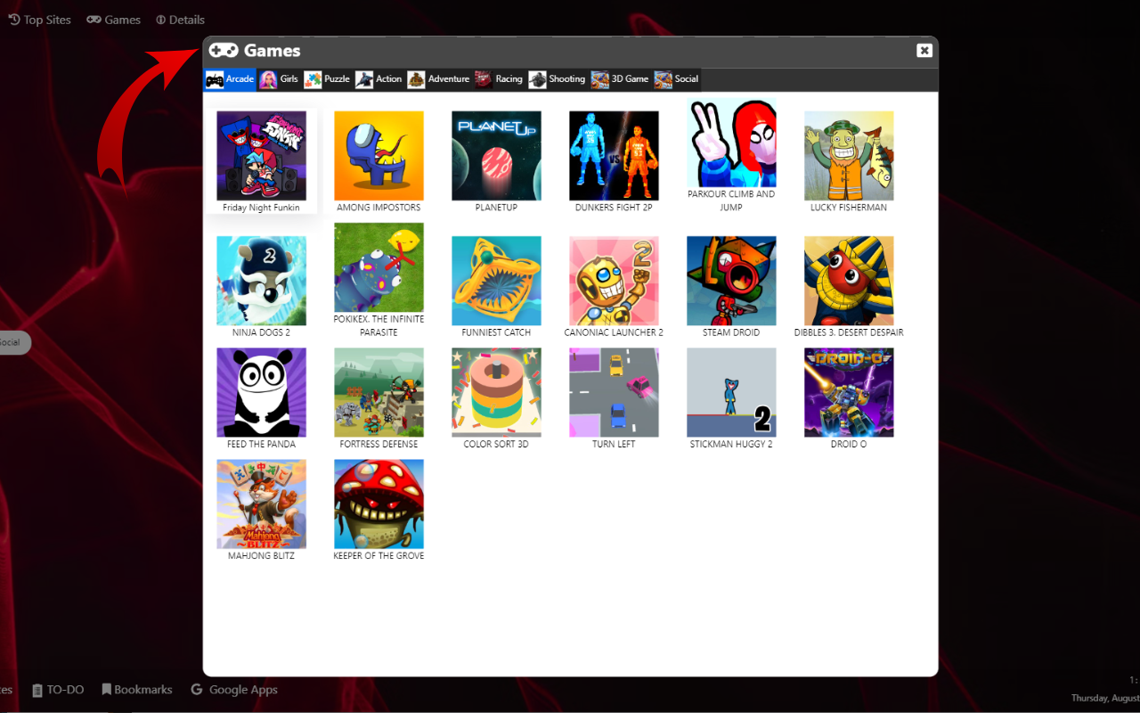The image size is (1140, 713).
Task: Launch the PlanetUp game icon
Action: click(496, 156)
